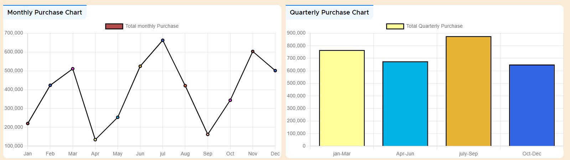Image resolution: width=570 pixels, height=160 pixels.
Task: Click the February data point marker
Action: (x=50, y=85)
